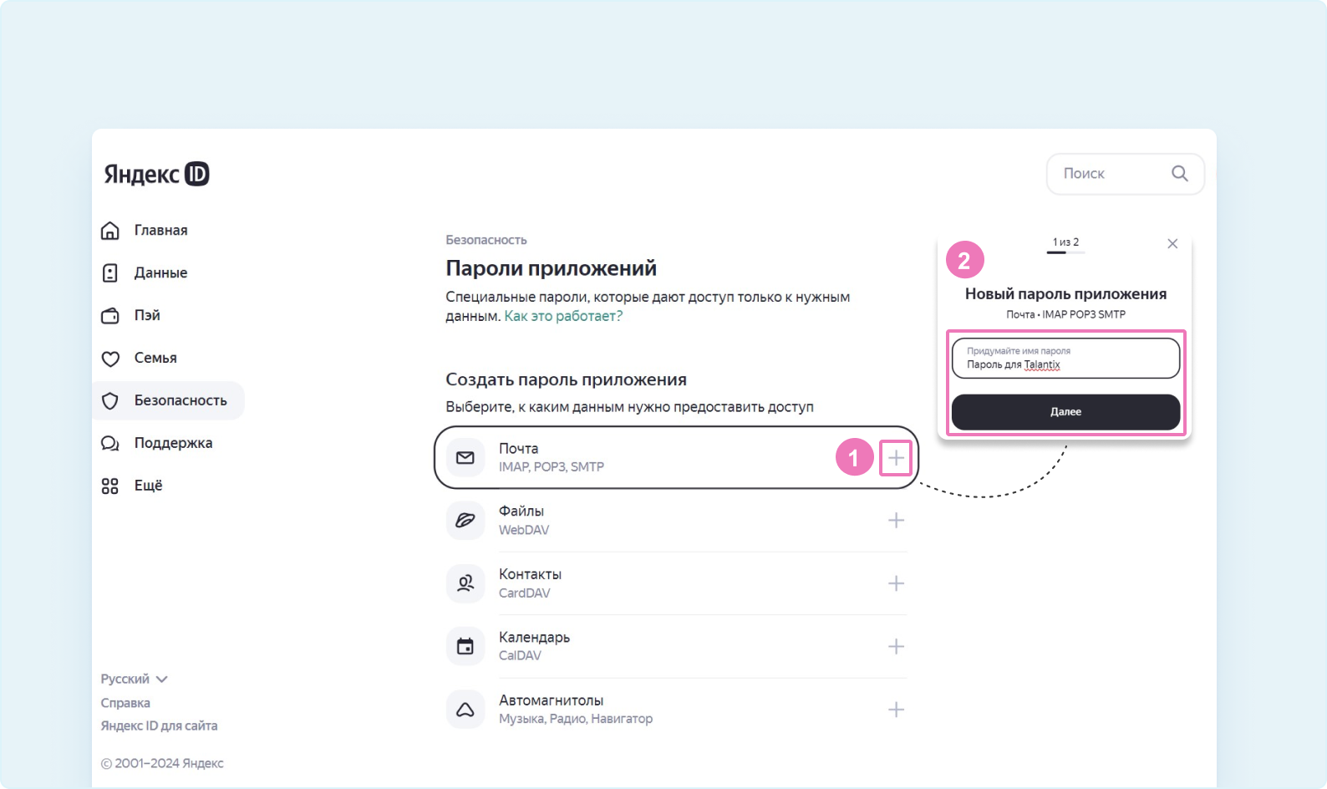Add an app password for Почта

(896, 458)
